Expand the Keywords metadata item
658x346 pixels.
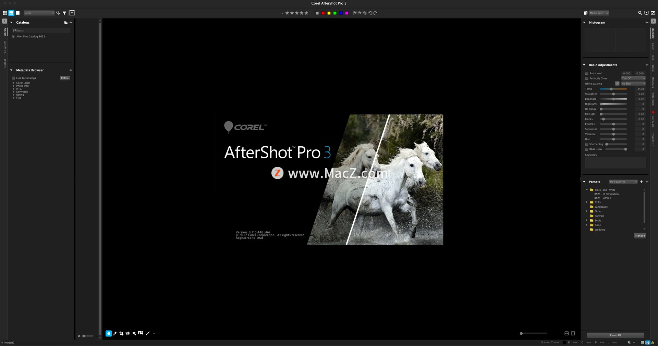click(x=14, y=92)
